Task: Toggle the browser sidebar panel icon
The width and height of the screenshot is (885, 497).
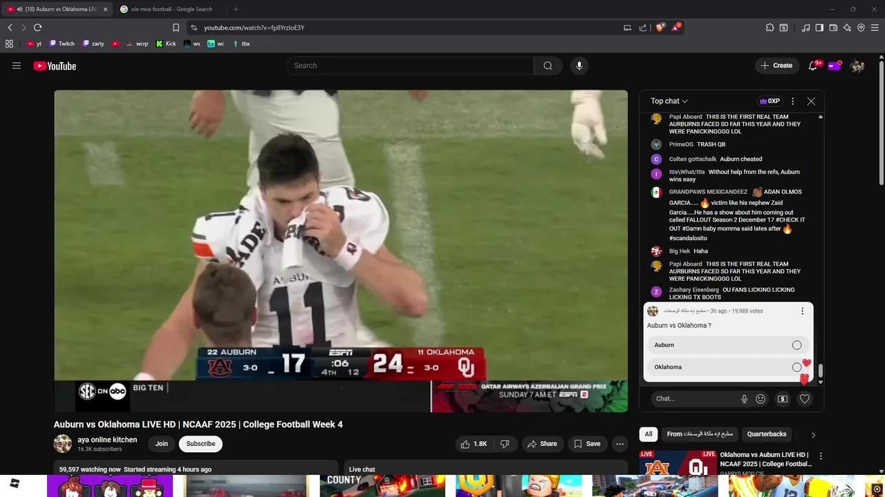Action: (819, 28)
